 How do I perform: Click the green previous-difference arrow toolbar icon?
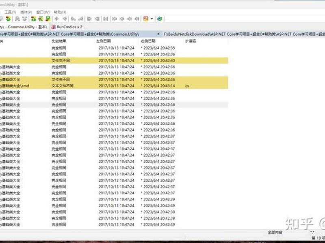coord(8,19)
